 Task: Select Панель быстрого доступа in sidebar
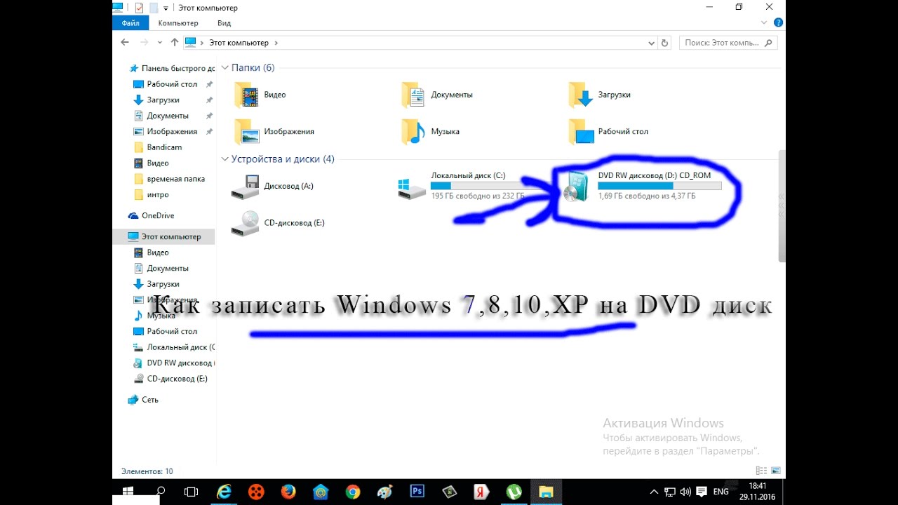[x=171, y=68]
